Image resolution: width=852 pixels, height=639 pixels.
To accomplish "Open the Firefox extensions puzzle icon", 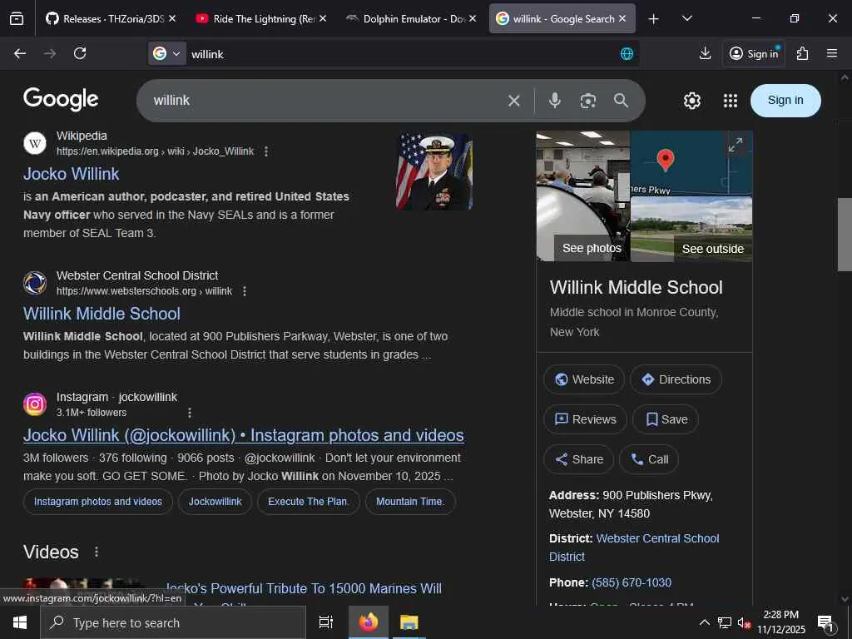I will (802, 53).
